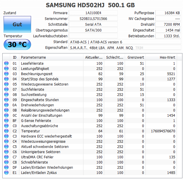Sort by the Grenzwert column header
Viewport: 183px width, 180px height.
(x=135, y=57)
